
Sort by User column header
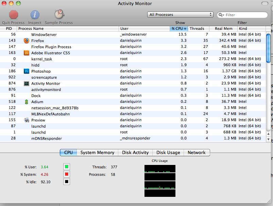pyautogui.click(x=144, y=29)
